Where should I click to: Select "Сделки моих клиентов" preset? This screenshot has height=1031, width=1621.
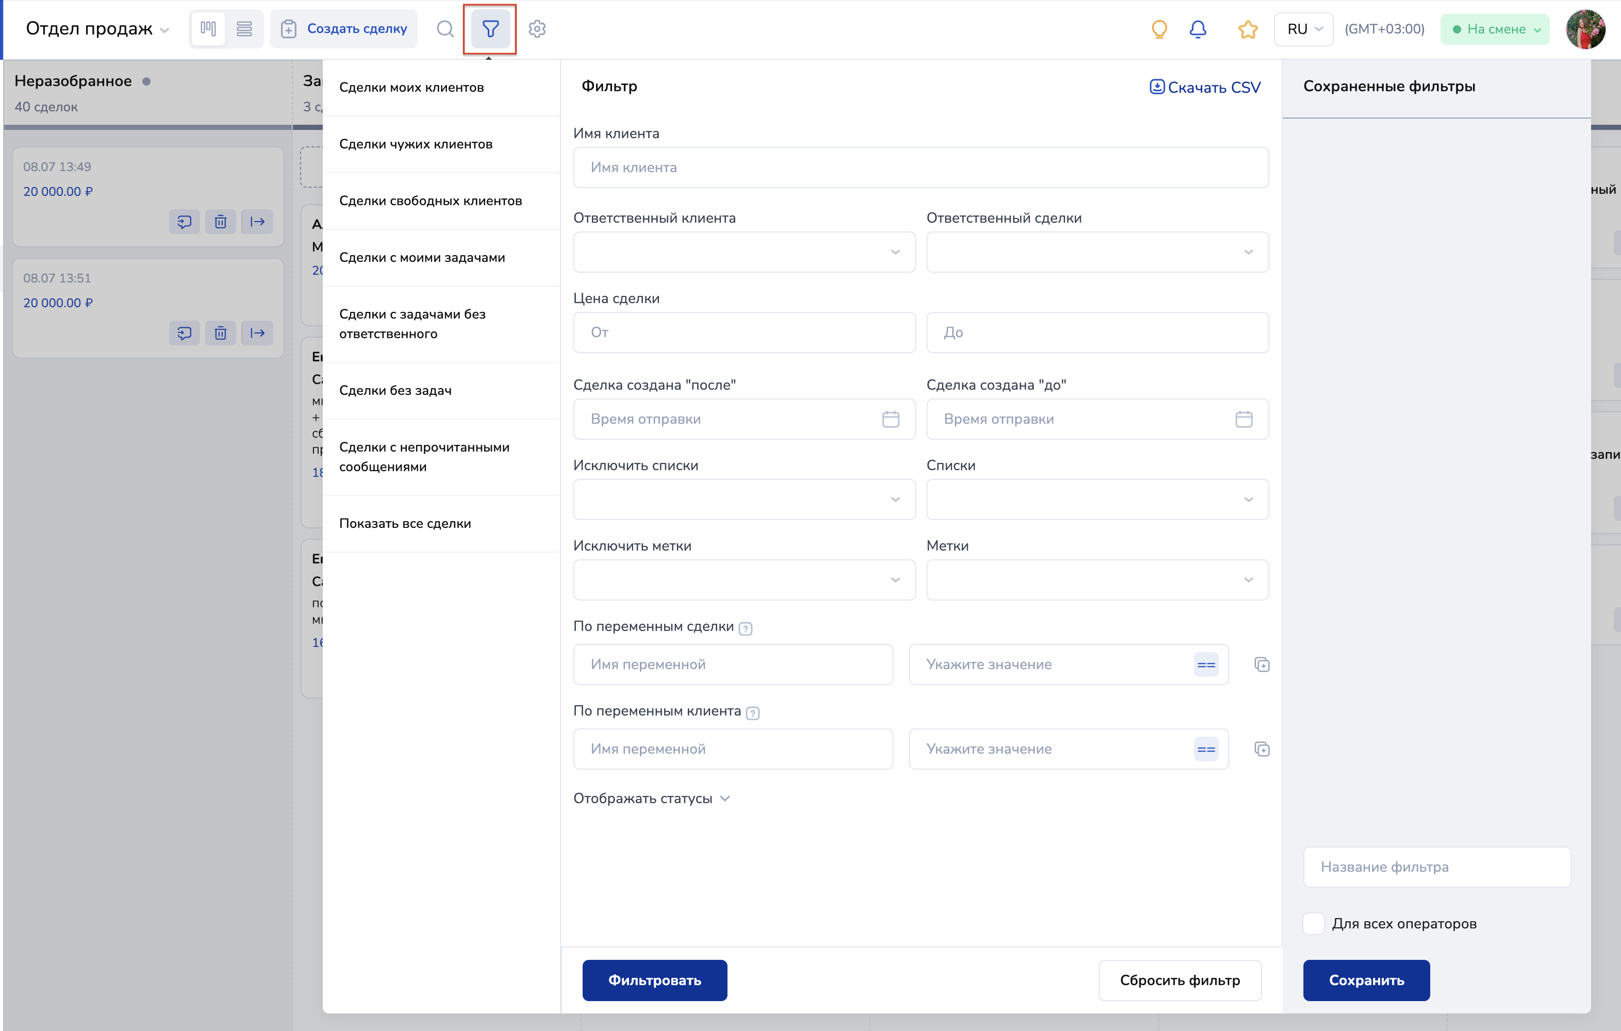pos(411,88)
